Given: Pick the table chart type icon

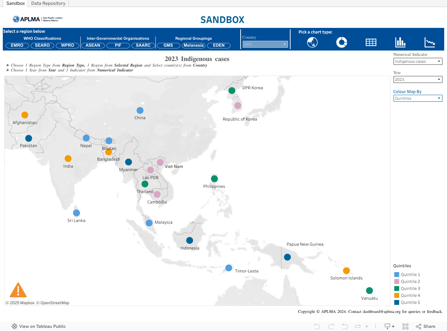Looking at the screenshot, I should click(x=371, y=42).
